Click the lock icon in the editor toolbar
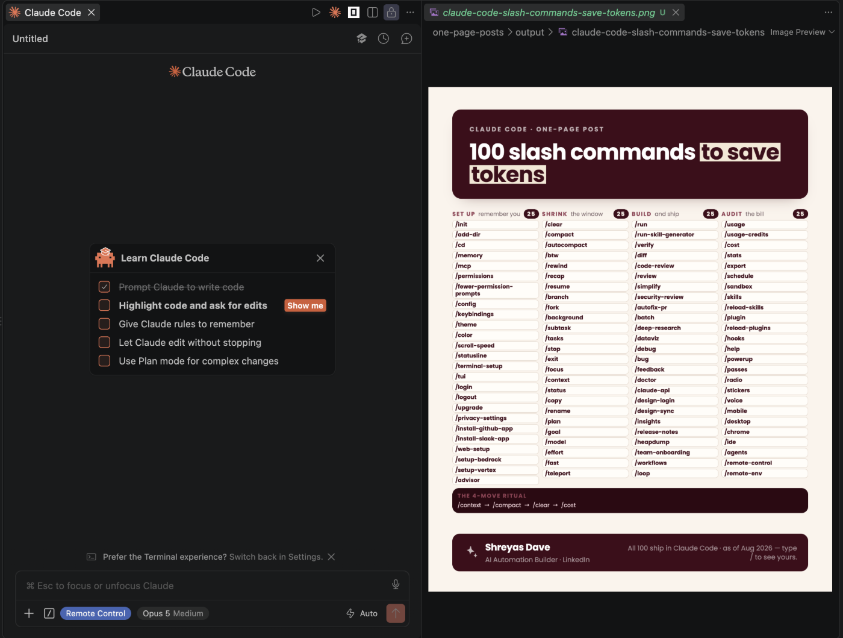This screenshot has width=843, height=638. pos(391,12)
